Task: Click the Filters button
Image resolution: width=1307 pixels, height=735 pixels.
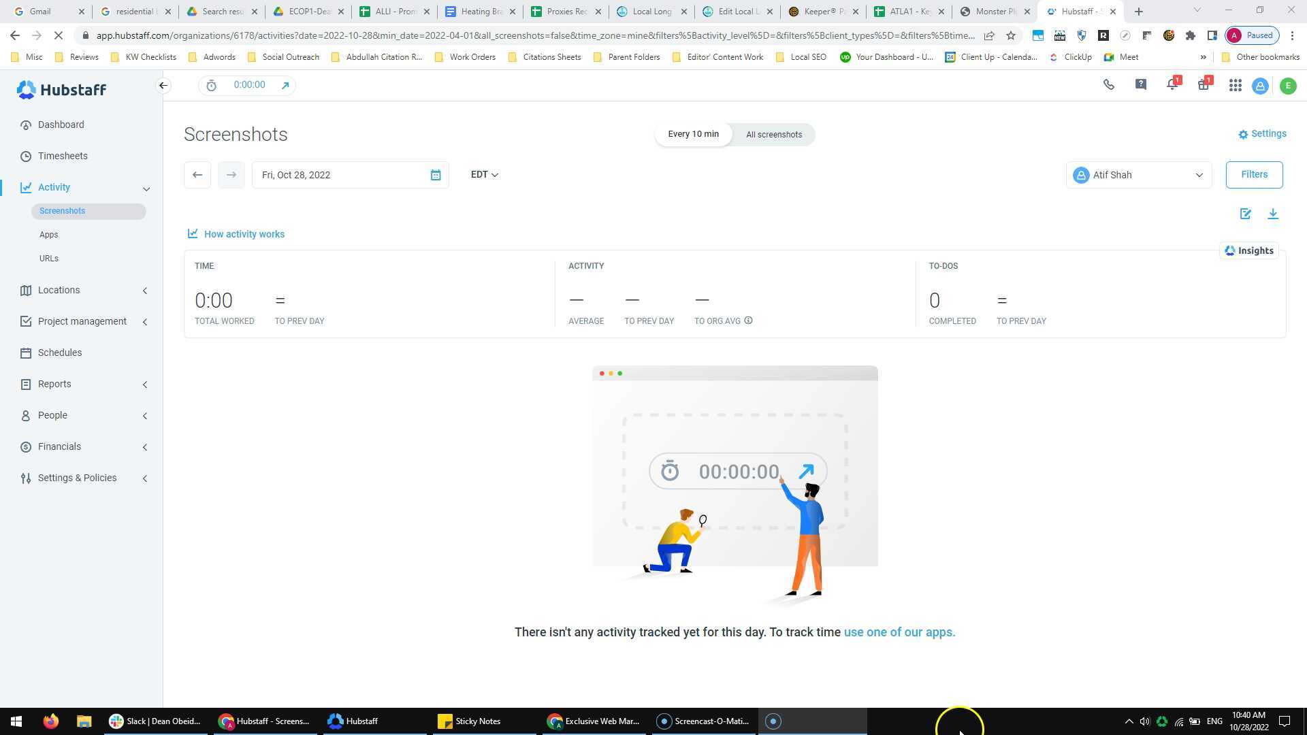Action: pyautogui.click(x=1254, y=175)
